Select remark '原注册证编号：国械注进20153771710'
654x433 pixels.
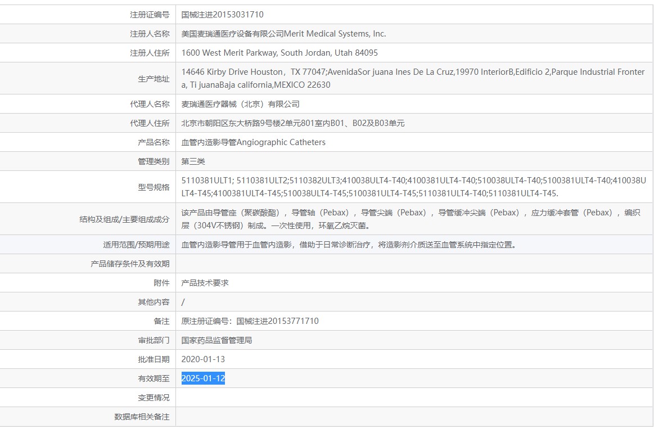[x=250, y=321]
